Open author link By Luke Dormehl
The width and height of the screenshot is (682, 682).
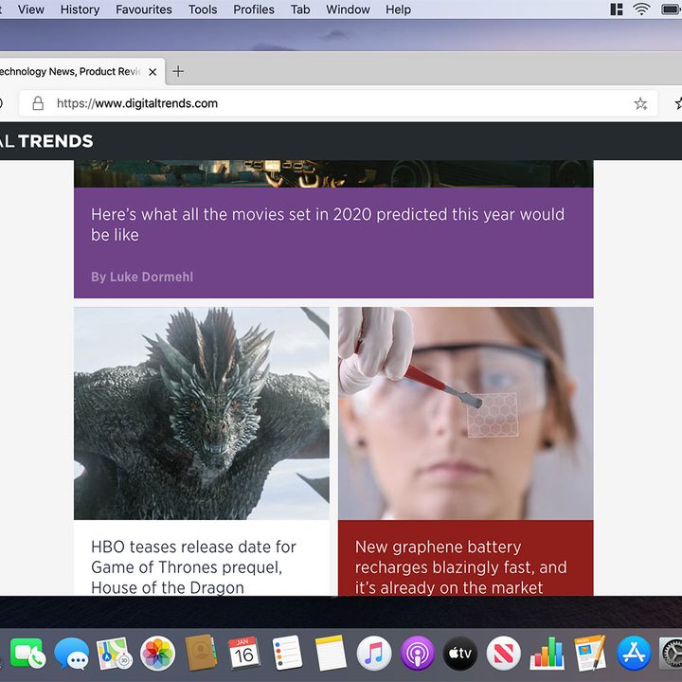(x=142, y=277)
